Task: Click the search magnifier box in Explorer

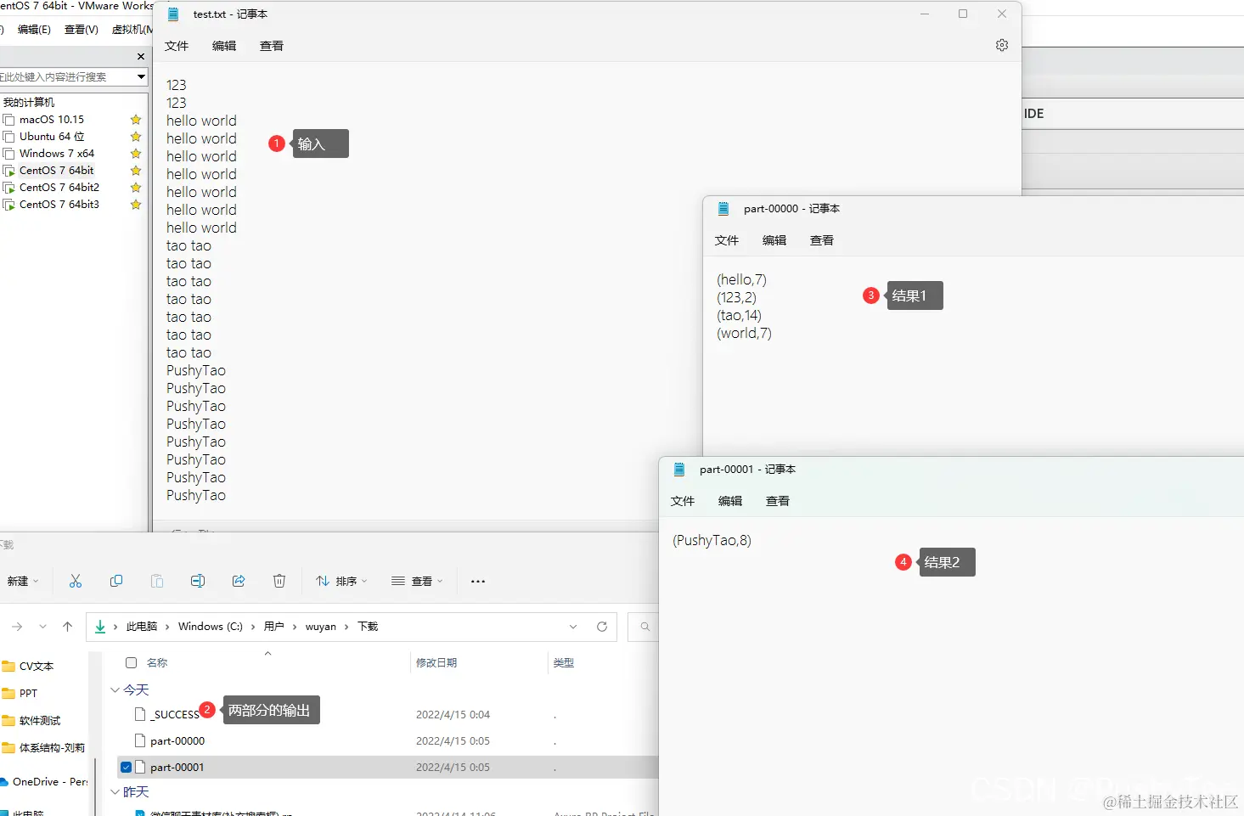Action: pos(644,627)
